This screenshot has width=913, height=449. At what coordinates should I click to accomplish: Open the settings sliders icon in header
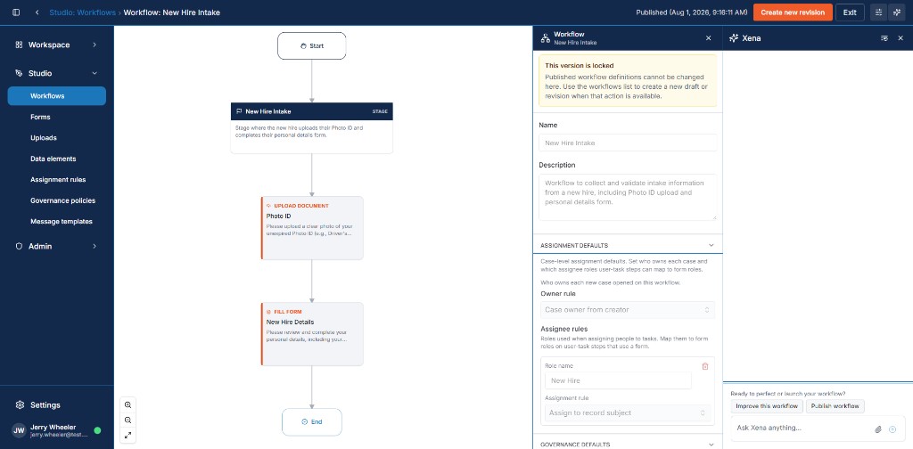click(878, 12)
